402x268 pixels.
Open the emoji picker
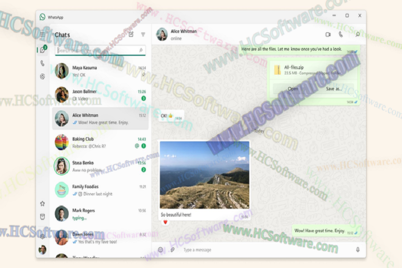[160, 250]
